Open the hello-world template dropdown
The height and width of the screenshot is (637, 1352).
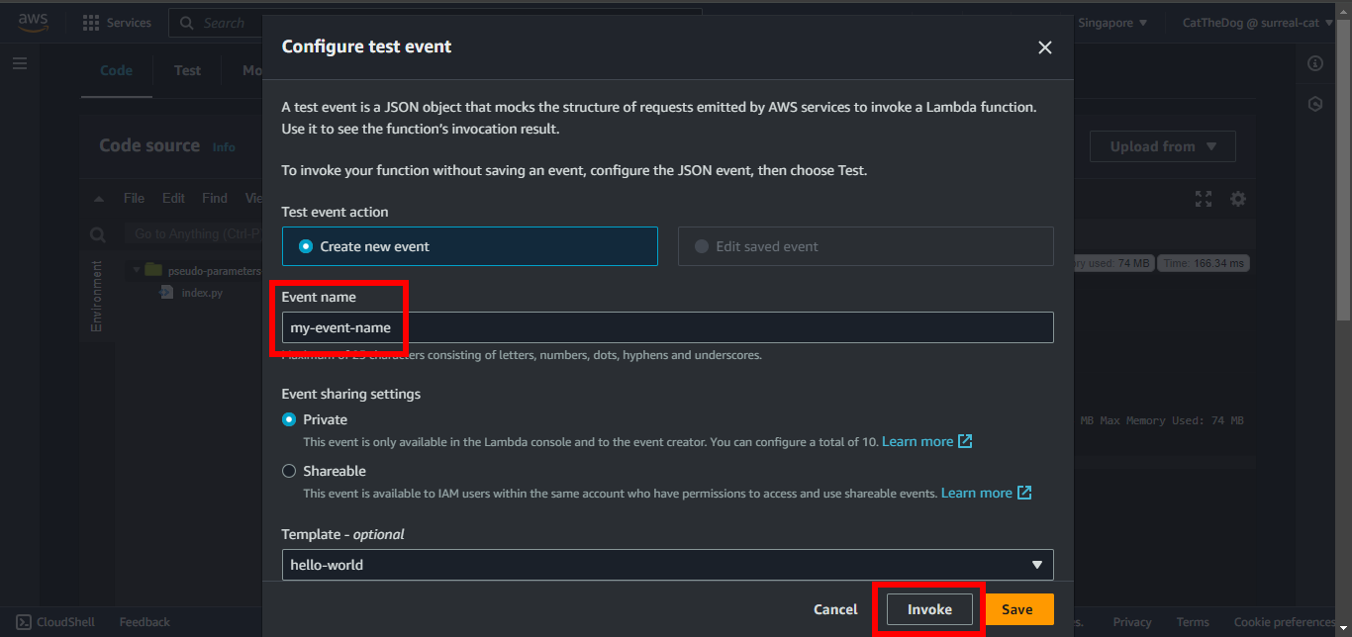click(x=667, y=565)
